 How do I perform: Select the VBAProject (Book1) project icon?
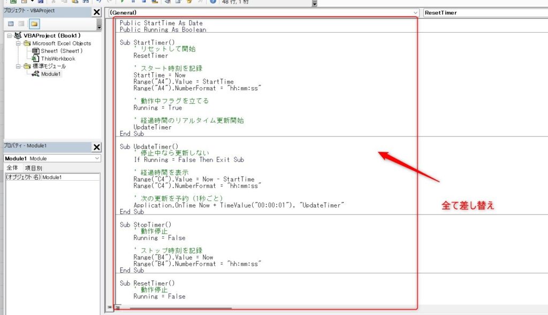(18, 35)
